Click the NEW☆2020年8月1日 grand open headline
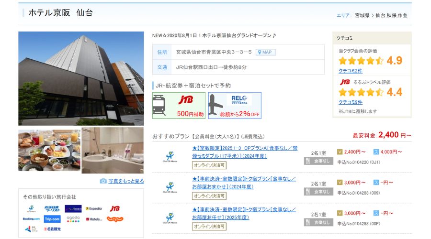 click(214, 35)
